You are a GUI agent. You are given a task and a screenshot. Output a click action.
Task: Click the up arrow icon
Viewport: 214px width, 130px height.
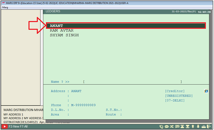coord(193,126)
